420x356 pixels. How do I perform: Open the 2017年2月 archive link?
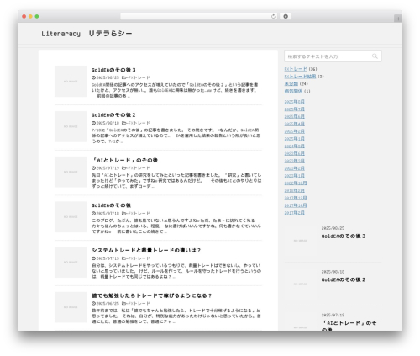[x=295, y=213]
